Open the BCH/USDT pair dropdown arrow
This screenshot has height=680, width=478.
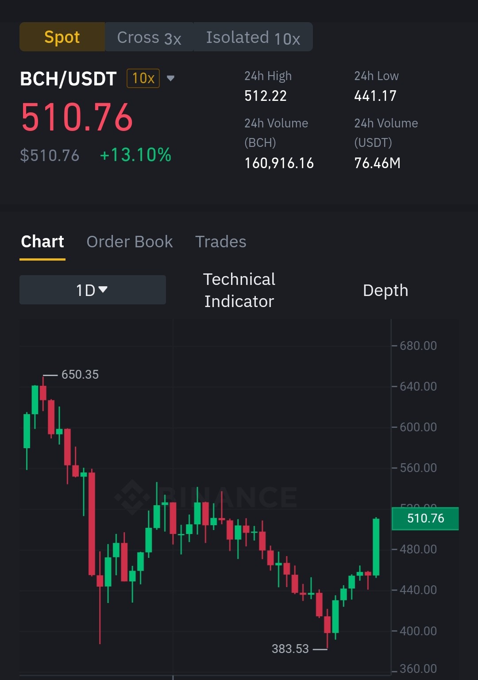click(x=170, y=79)
